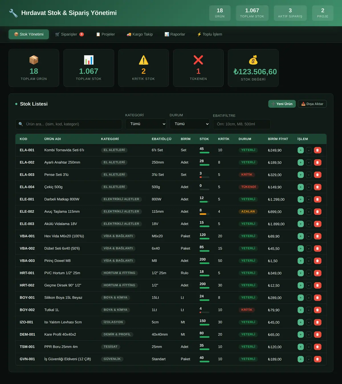Click the İZOLASYON category tag
342x384 pixels.
click(113, 322)
